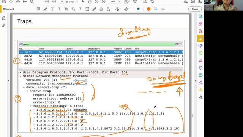Zoom out with the minus button
This screenshot has width=243, height=137.
[96, 2]
